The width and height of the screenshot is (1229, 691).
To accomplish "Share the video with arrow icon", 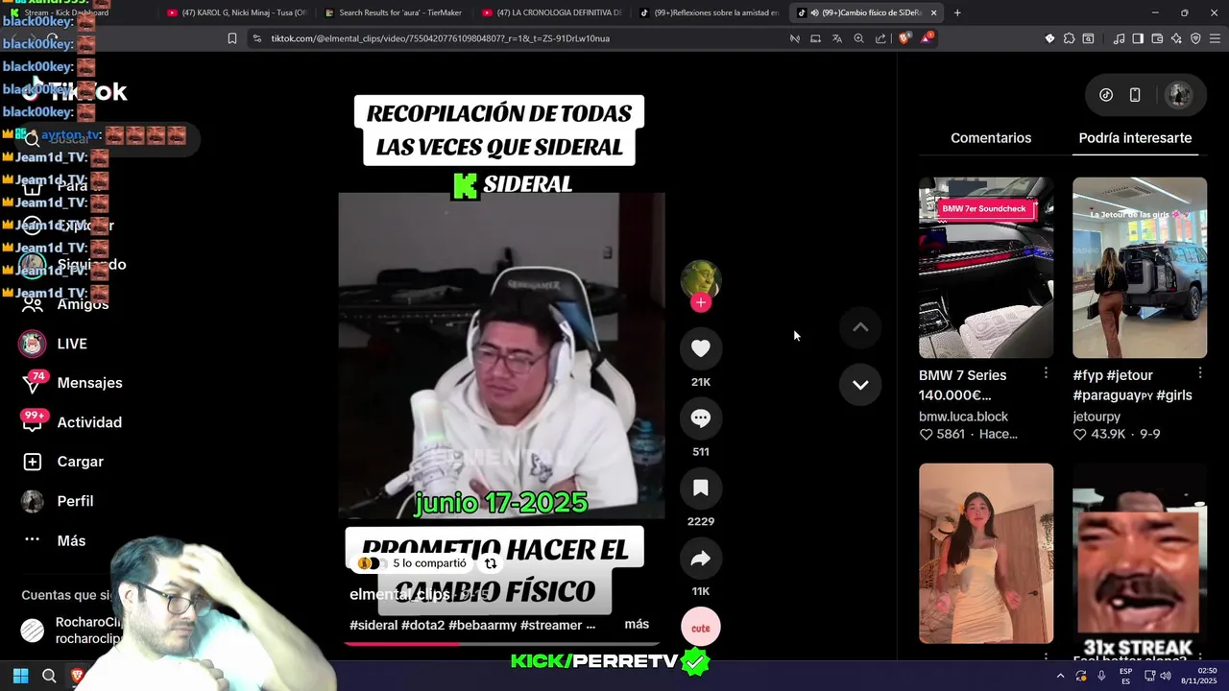I will (701, 559).
